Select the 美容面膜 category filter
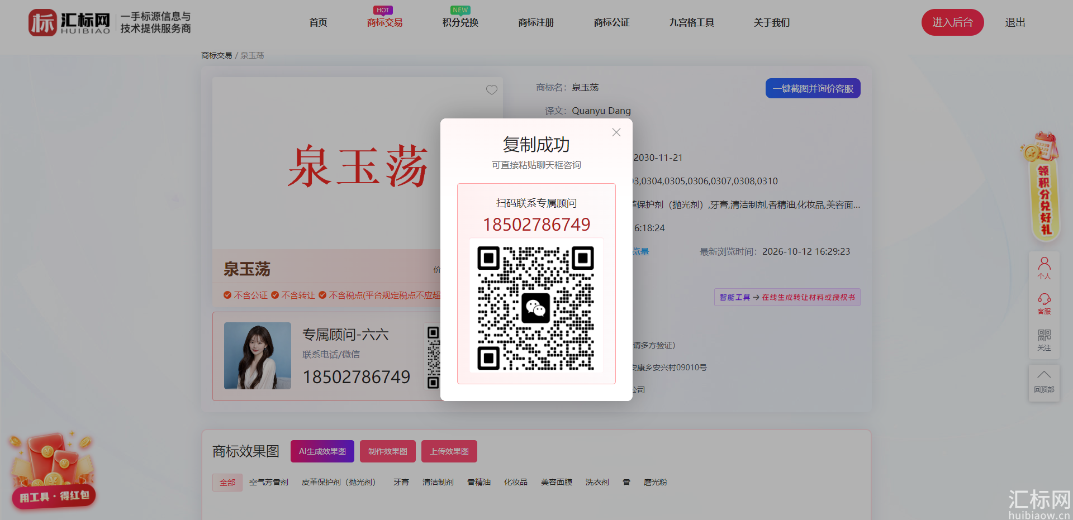Image resolution: width=1073 pixels, height=520 pixels. tap(557, 482)
